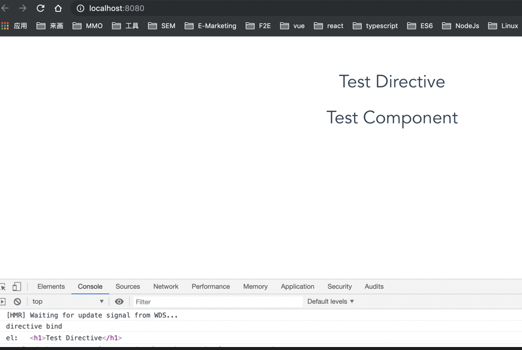Click the Test Directive heading
Viewport: 522px width, 350px height.
[x=392, y=82]
